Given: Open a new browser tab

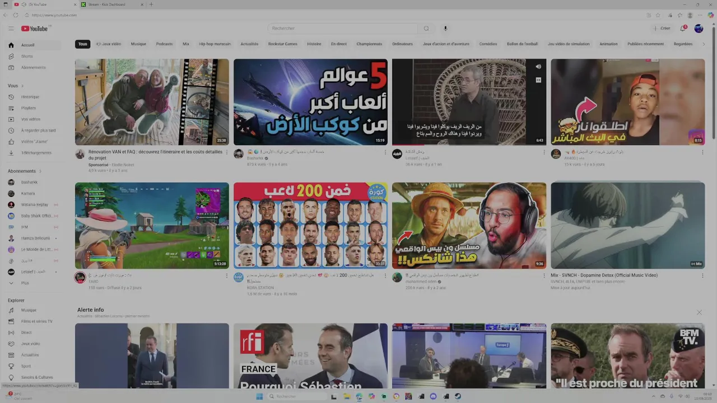Looking at the screenshot, I should [x=151, y=4].
